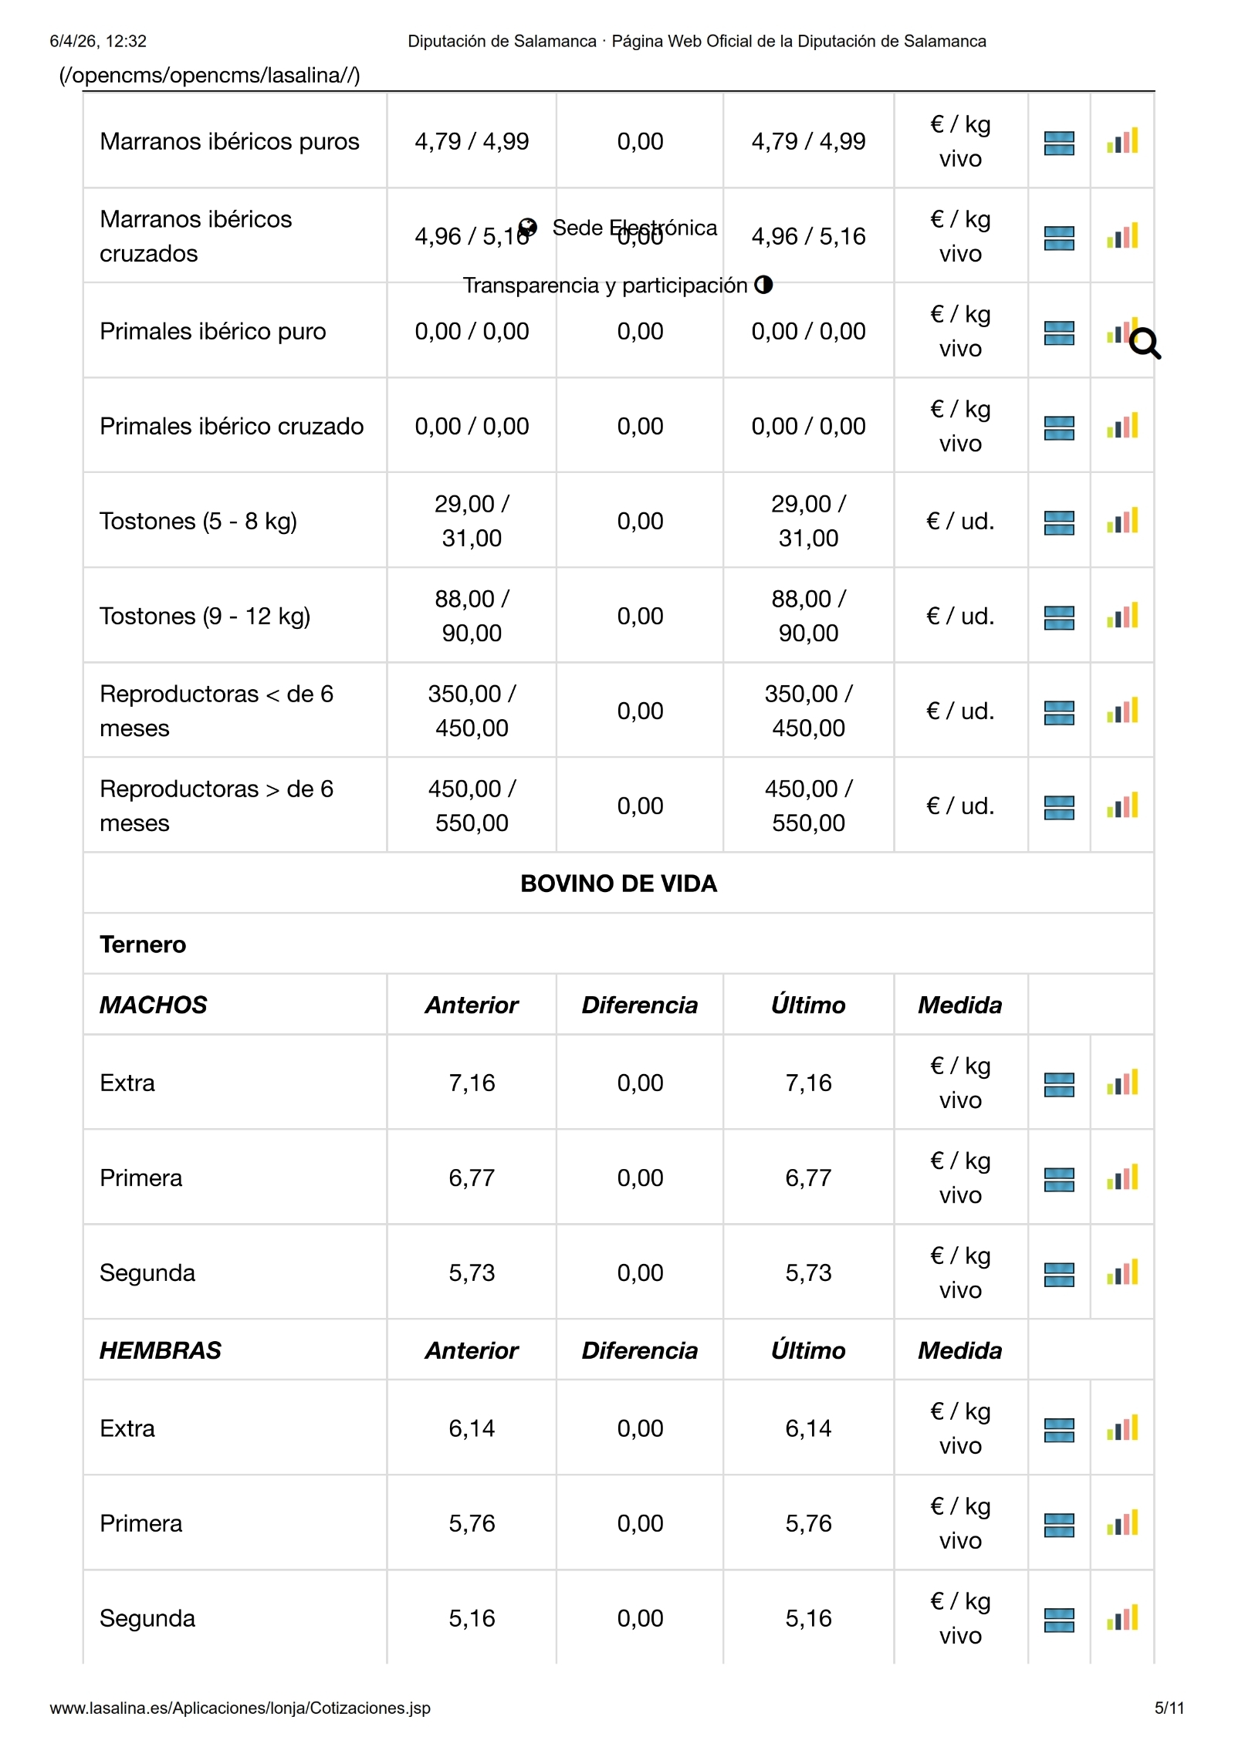Open table icon for Hembras Primera ternero
Screen dimensions: 1235x1747
click(x=1059, y=1525)
